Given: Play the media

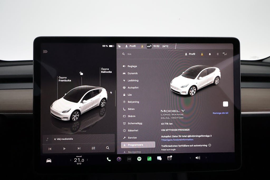Looking at the screenshot, I should click(64, 149).
